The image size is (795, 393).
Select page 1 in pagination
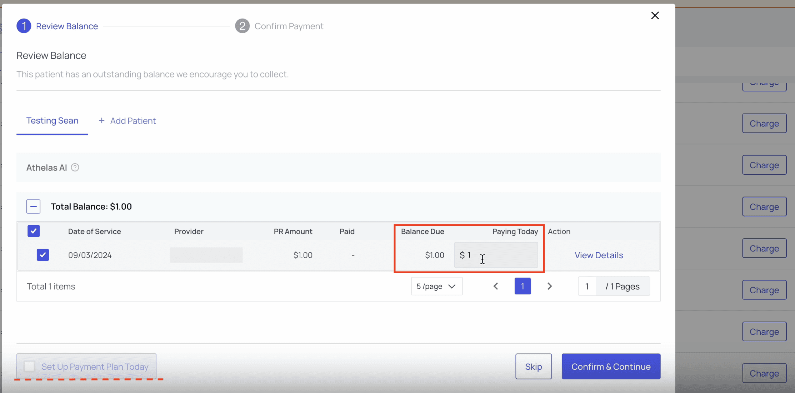(x=522, y=286)
